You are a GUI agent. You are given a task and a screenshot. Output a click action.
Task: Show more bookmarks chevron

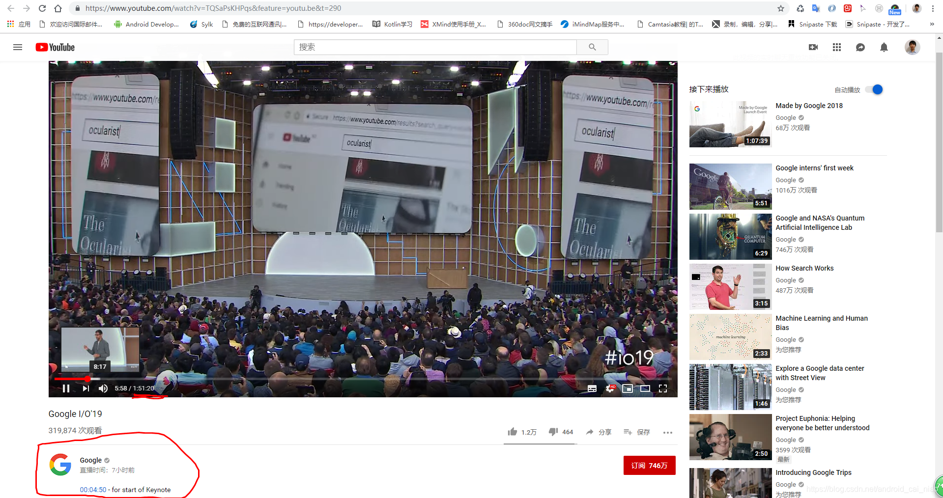click(x=932, y=24)
